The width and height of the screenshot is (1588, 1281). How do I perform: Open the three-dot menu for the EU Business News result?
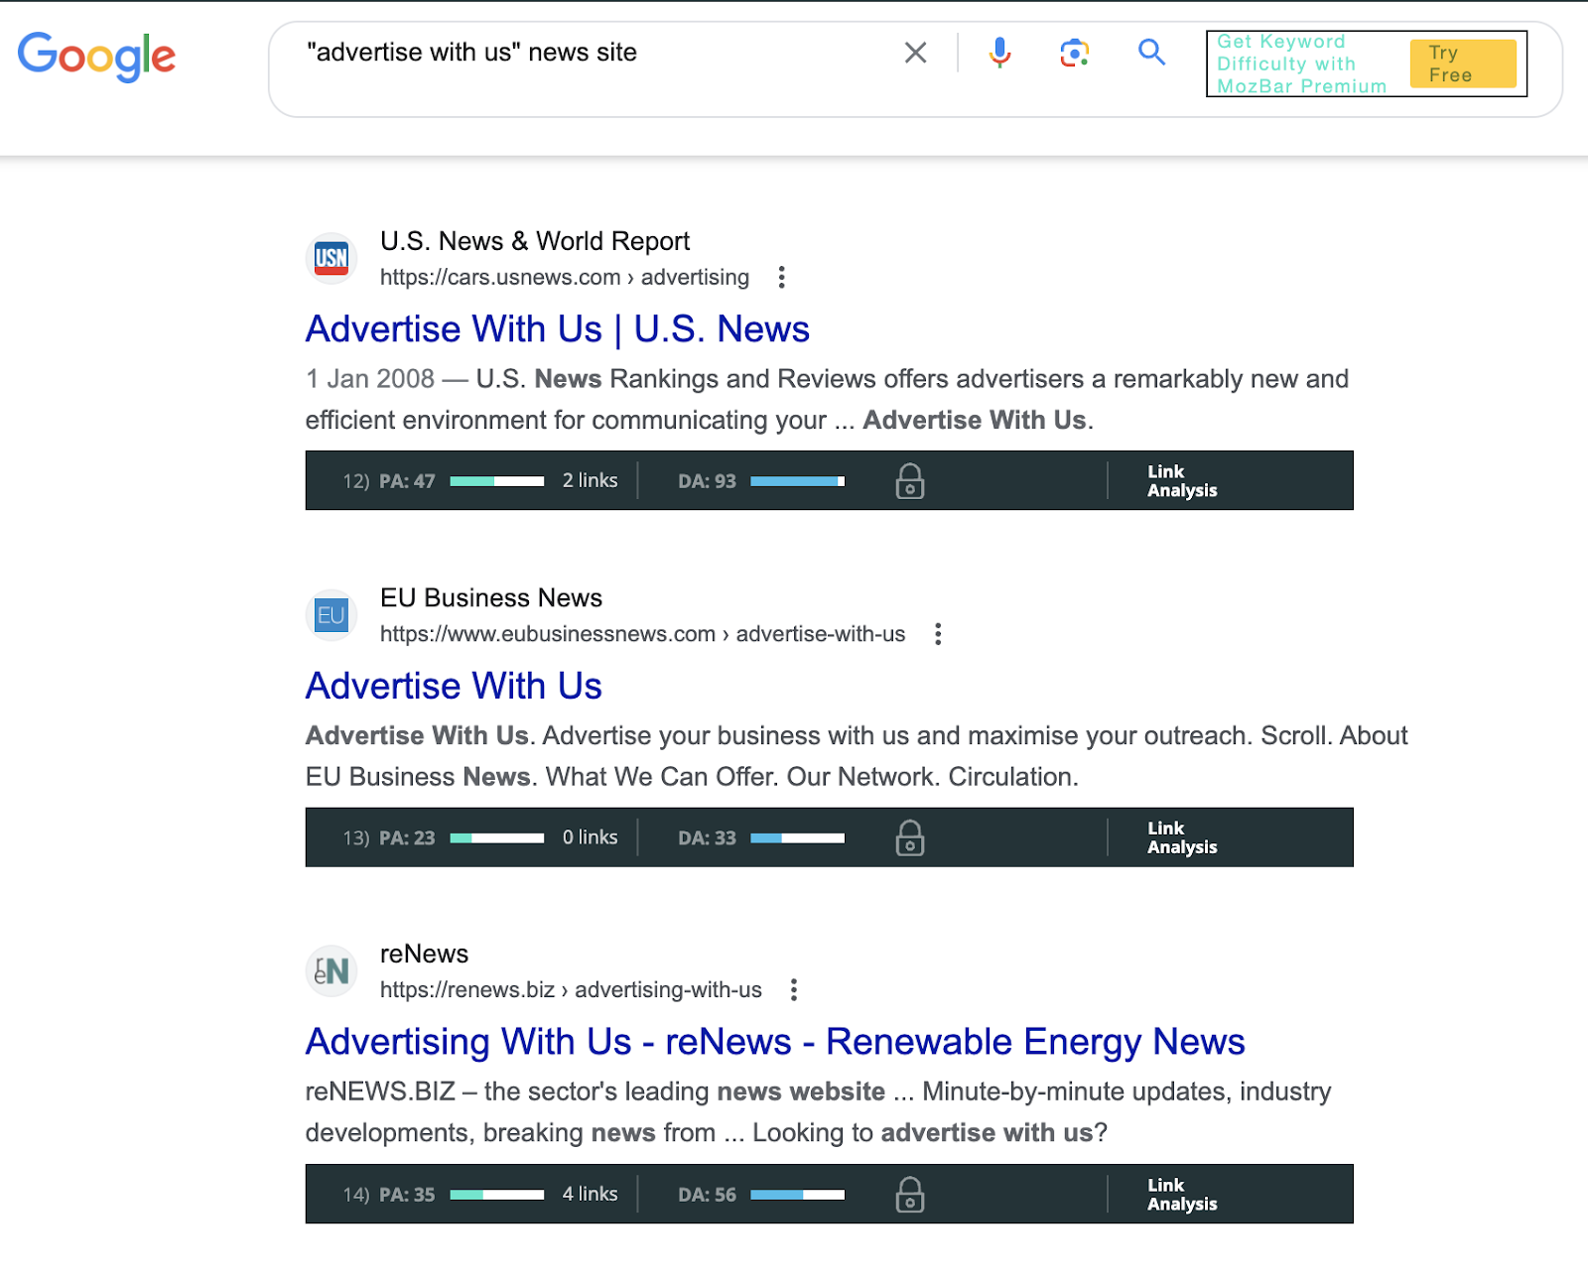[938, 634]
